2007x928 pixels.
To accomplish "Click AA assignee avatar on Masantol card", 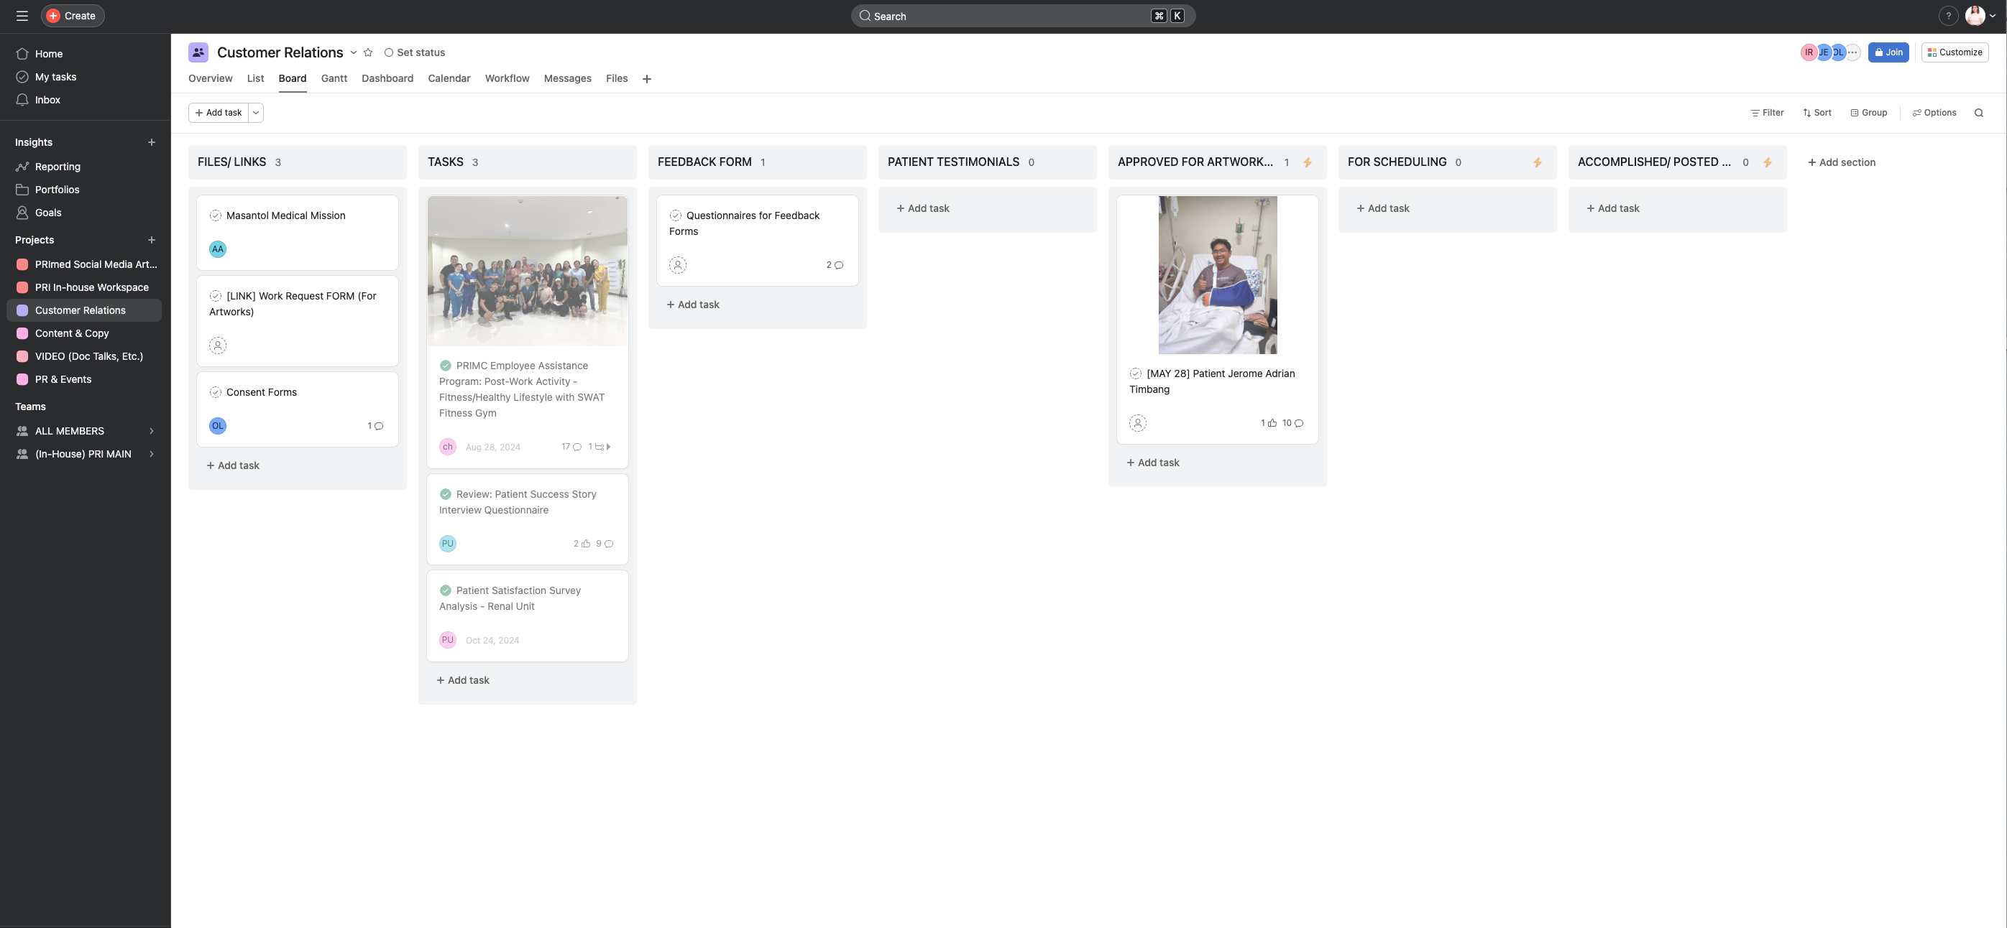I will [x=217, y=249].
